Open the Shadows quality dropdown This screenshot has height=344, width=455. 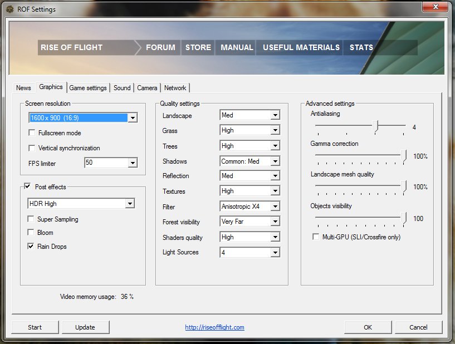pos(250,161)
